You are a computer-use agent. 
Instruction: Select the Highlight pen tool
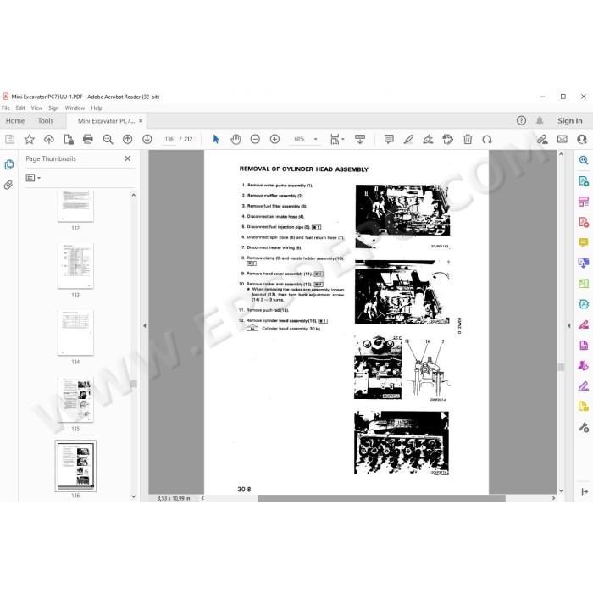click(408, 139)
